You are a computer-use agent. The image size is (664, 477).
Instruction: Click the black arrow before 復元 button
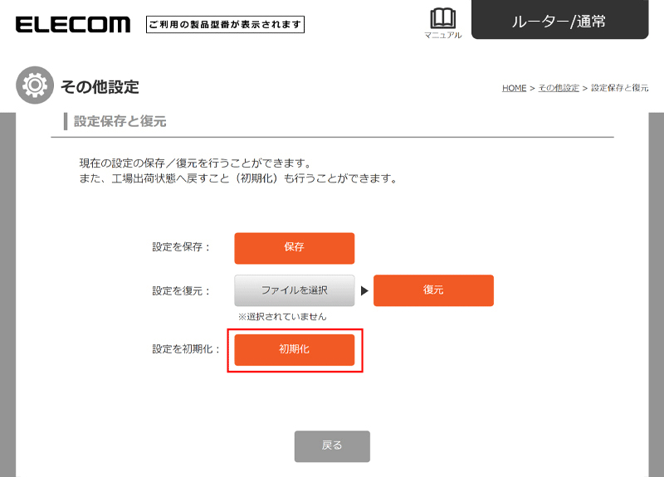tap(364, 291)
